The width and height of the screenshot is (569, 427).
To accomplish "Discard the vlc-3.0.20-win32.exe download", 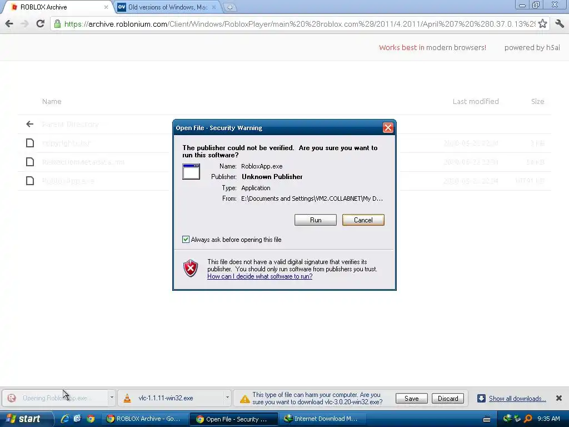I will click(448, 399).
